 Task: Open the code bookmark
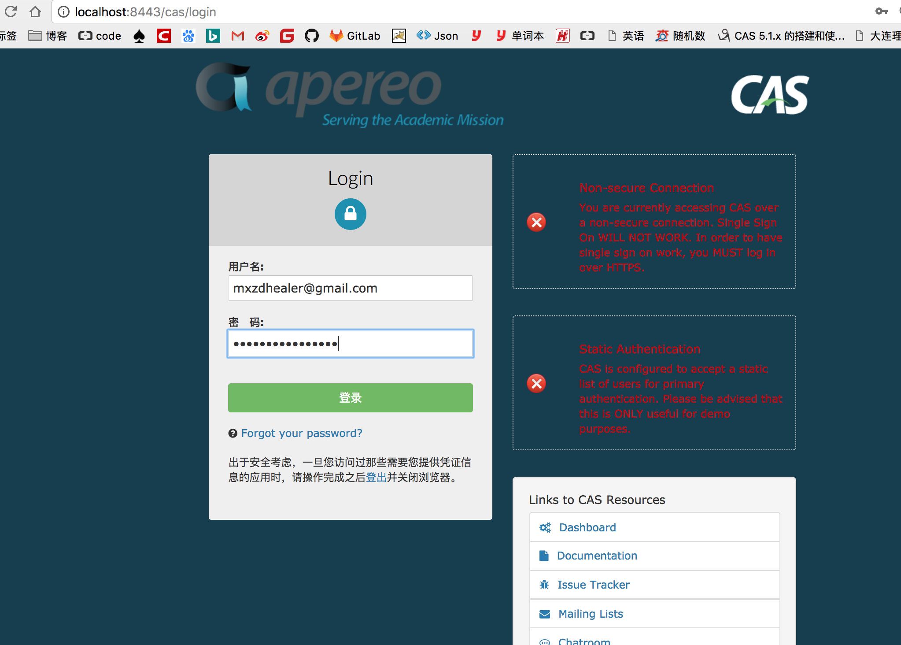pos(100,36)
